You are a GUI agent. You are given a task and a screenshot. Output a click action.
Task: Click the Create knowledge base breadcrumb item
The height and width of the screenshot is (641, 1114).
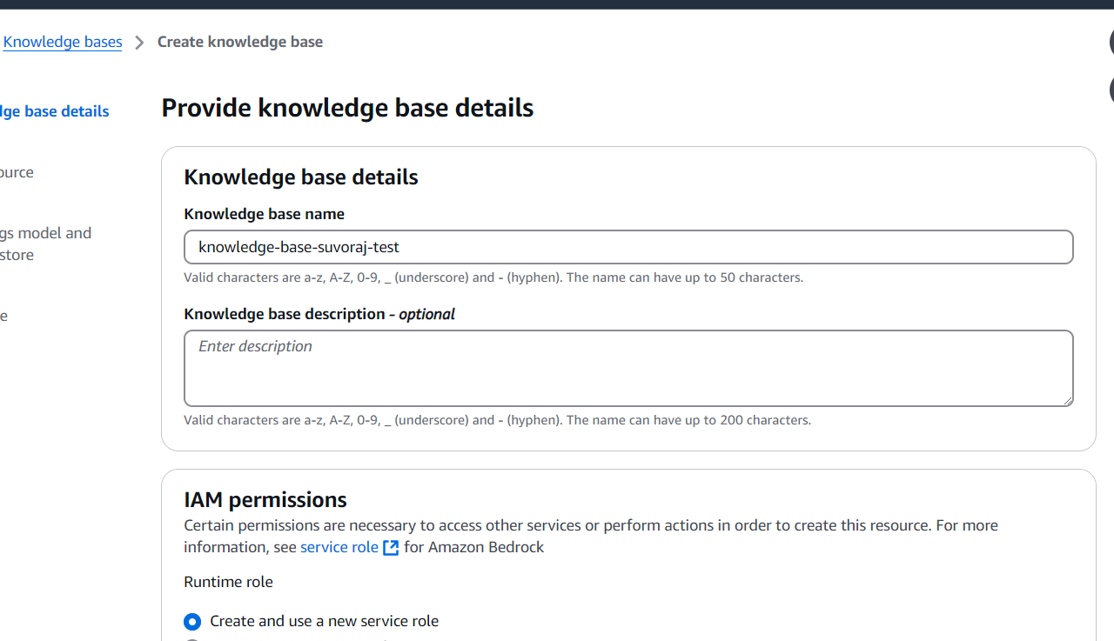pos(239,42)
